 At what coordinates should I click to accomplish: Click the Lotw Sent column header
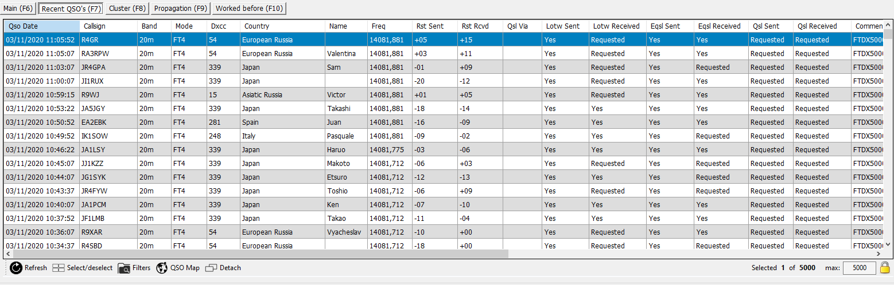(566, 26)
